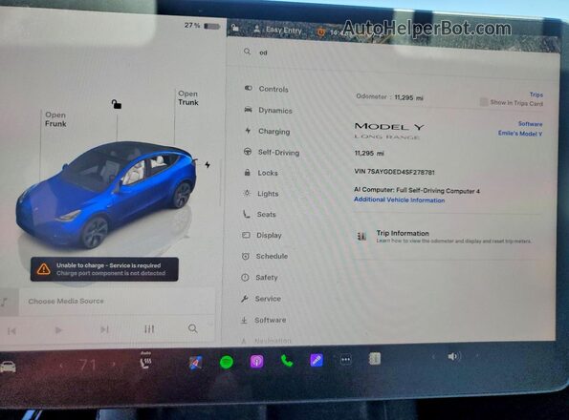The height and width of the screenshot is (420, 569).
Task: Tap Choose Media Source
Action: tap(66, 301)
